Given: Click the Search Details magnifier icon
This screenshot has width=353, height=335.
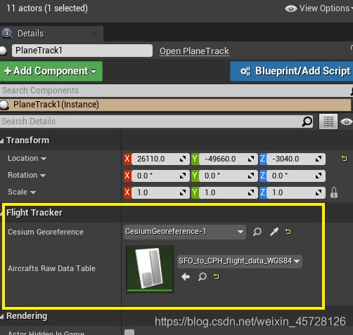Looking at the screenshot, I should pyautogui.click(x=307, y=121).
